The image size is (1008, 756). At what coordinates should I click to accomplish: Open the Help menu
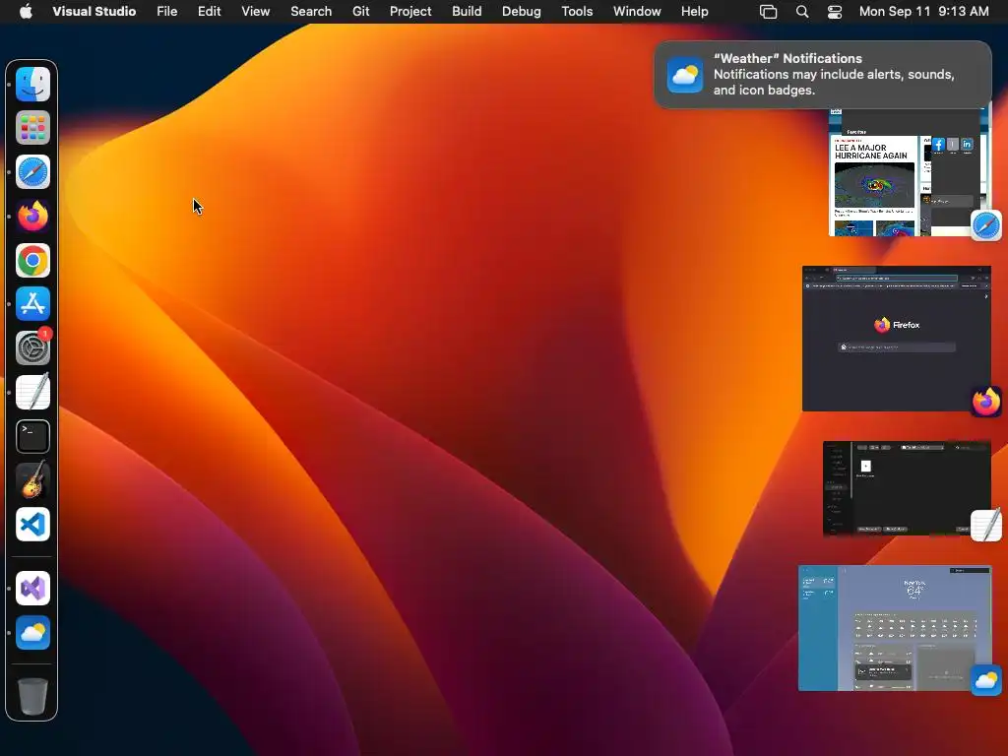click(695, 12)
